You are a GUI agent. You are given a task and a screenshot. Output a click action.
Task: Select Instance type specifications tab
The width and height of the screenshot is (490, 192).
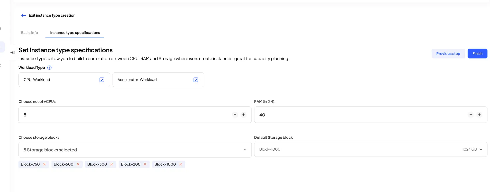pyautogui.click(x=75, y=33)
